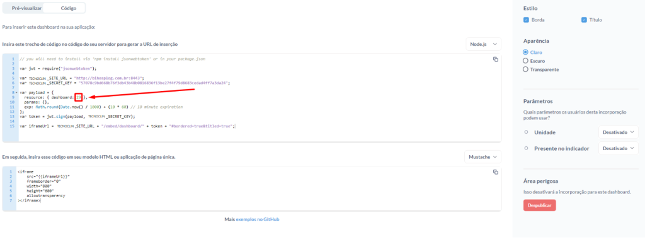
Task: Click the allowtransparency line in iframe code
Action: point(46,196)
